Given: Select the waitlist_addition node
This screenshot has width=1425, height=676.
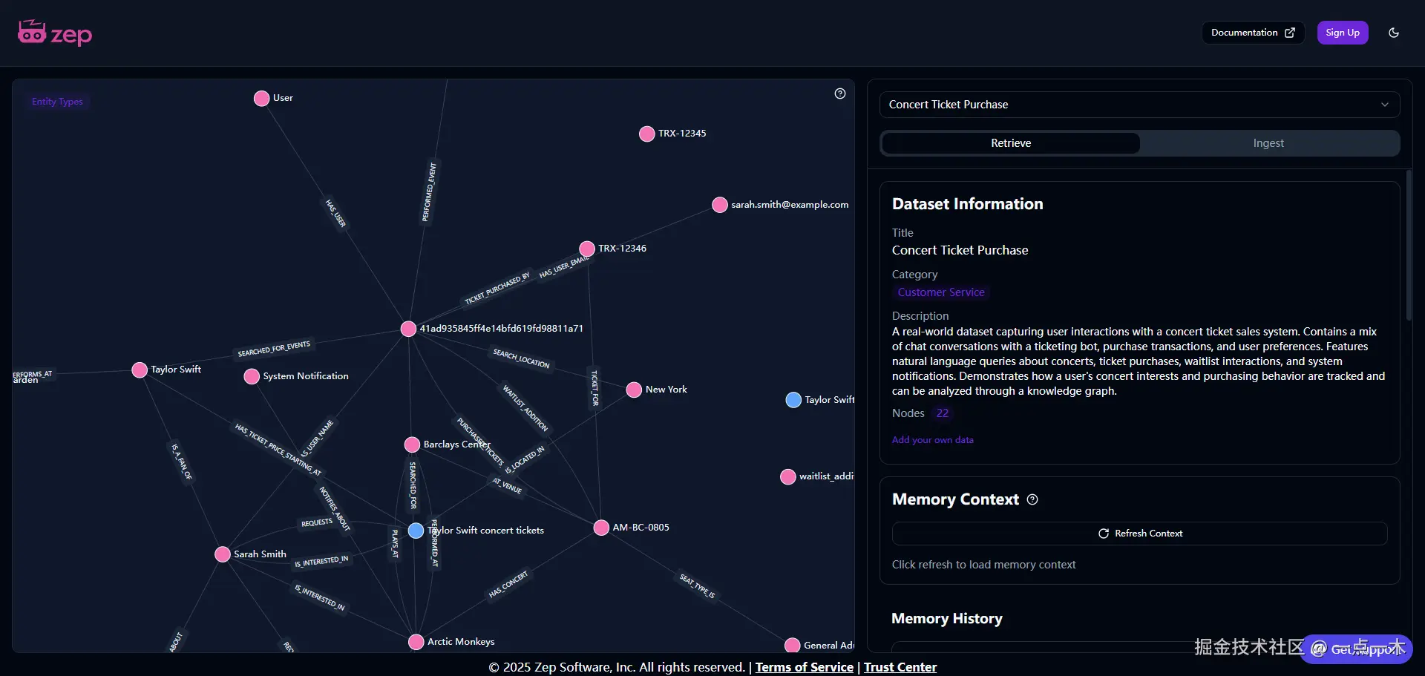Looking at the screenshot, I should [788, 476].
